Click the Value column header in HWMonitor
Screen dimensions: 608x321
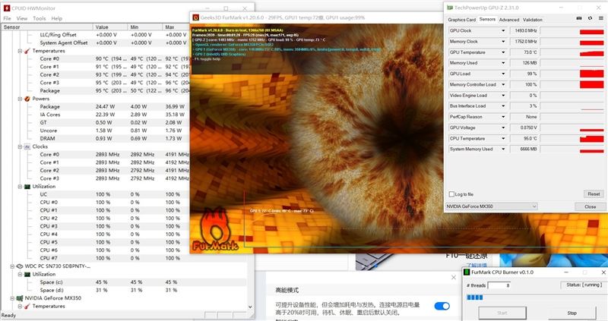point(109,27)
